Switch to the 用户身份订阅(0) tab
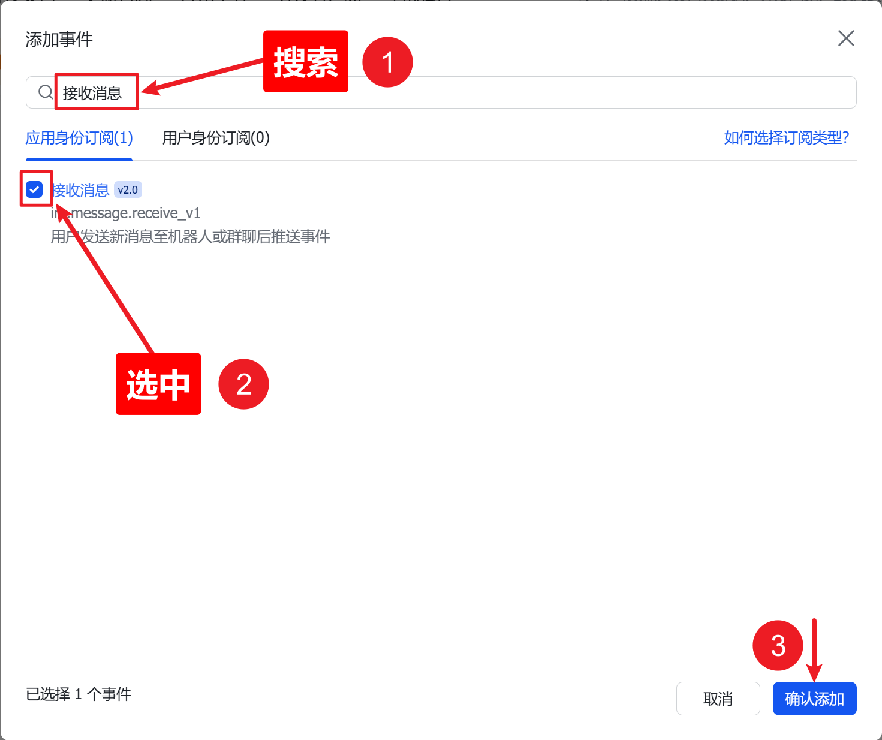This screenshot has width=882, height=740. [x=215, y=139]
